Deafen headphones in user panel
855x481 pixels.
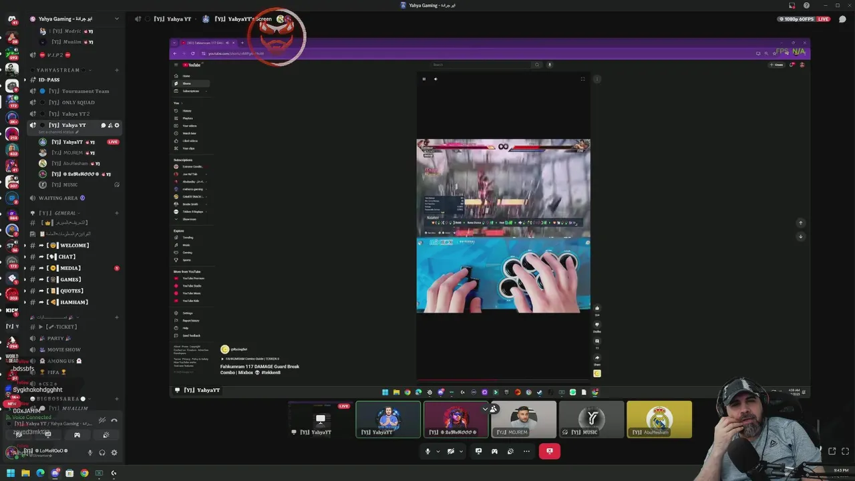tap(102, 452)
